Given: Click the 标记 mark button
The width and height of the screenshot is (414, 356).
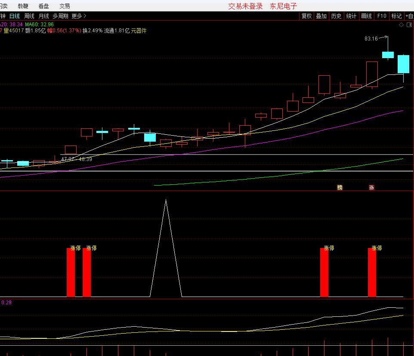Looking at the screenshot, I should pos(396,16).
